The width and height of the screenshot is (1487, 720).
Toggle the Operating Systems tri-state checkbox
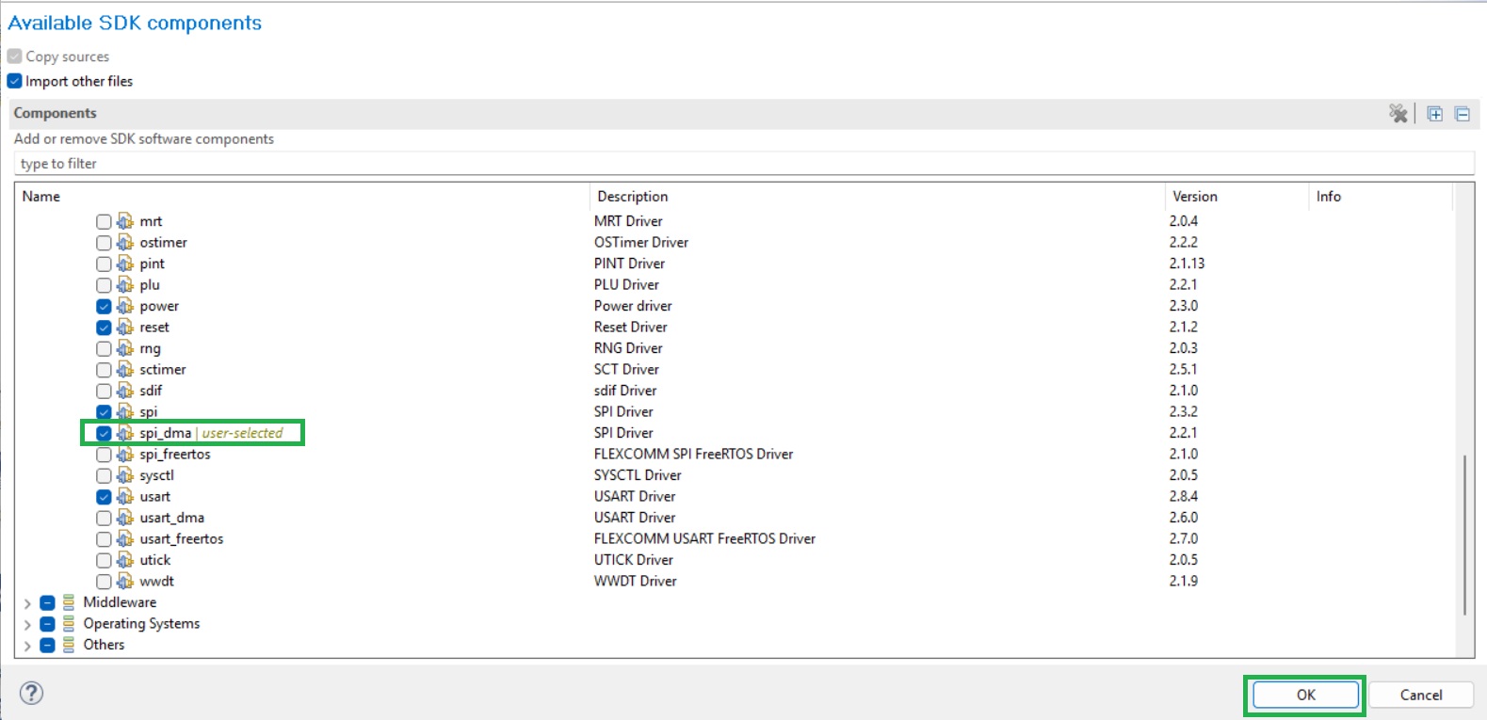[47, 624]
